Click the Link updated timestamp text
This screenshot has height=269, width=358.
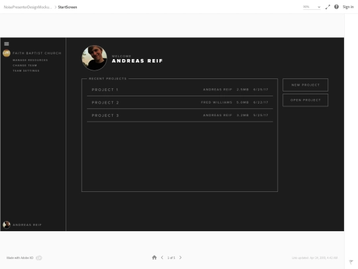[315, 258]
